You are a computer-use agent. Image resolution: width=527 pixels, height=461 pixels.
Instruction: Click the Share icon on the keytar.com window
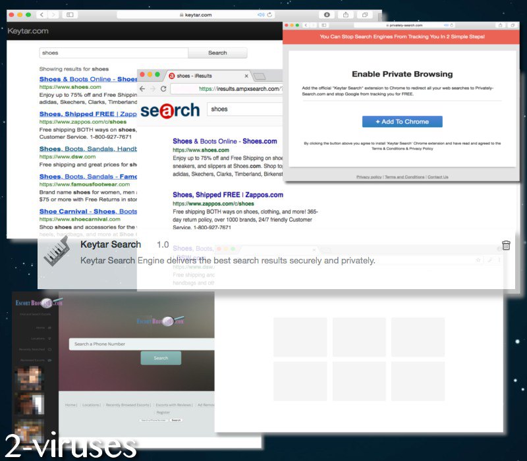(345, 14)
